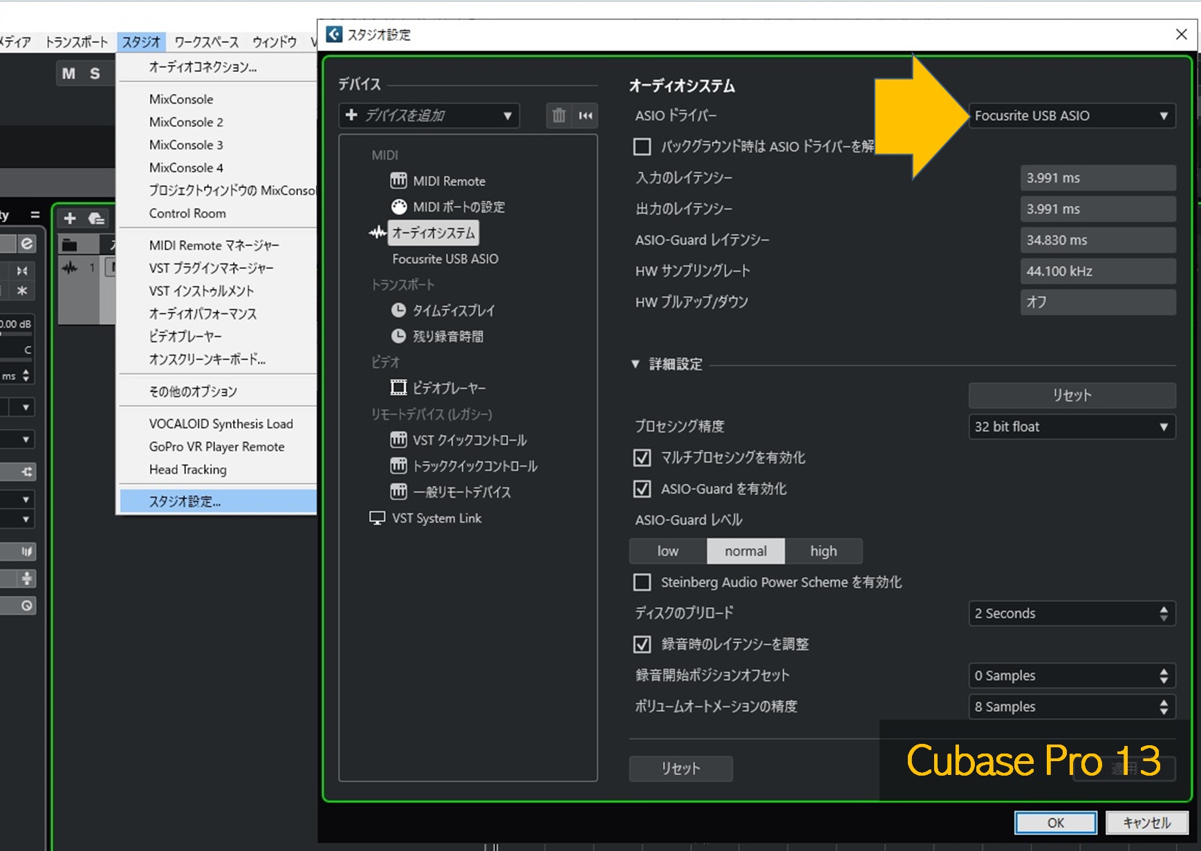Click the reset devices icon beside trash
Image resolution: width=1201 pixels, height=851 pixels.
586,115
